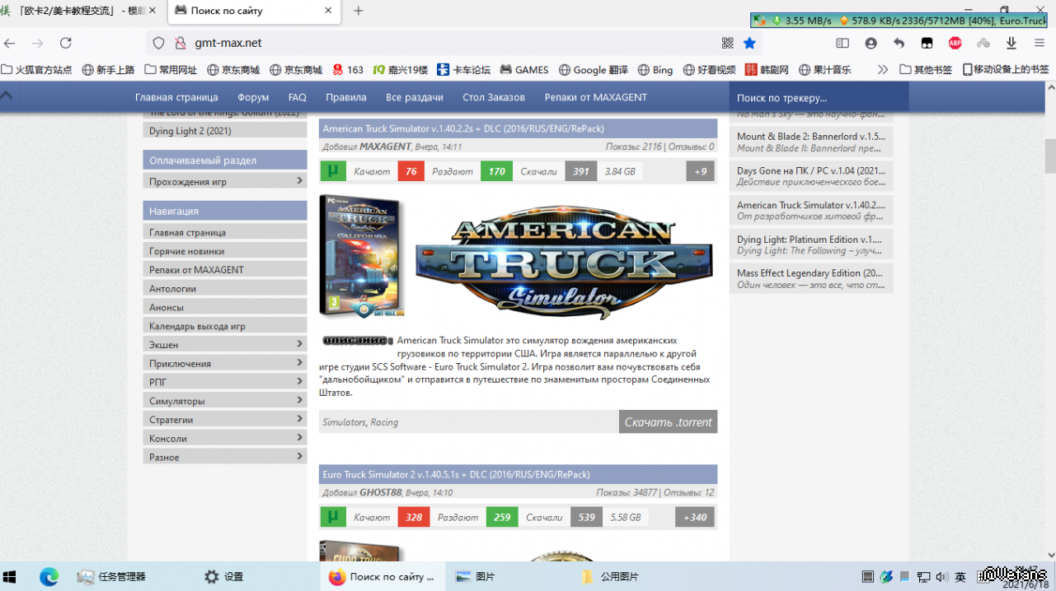This screenshot has height=591, width=1056.
Task: Open Firefox downloads panel
Action: [x=1011, y=43]
